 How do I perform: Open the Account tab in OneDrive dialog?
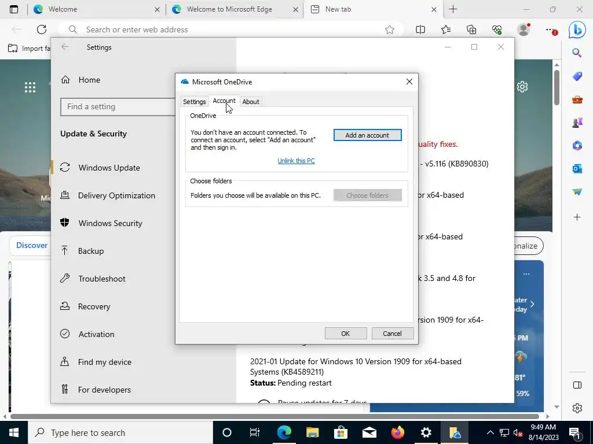pos(224,101)
